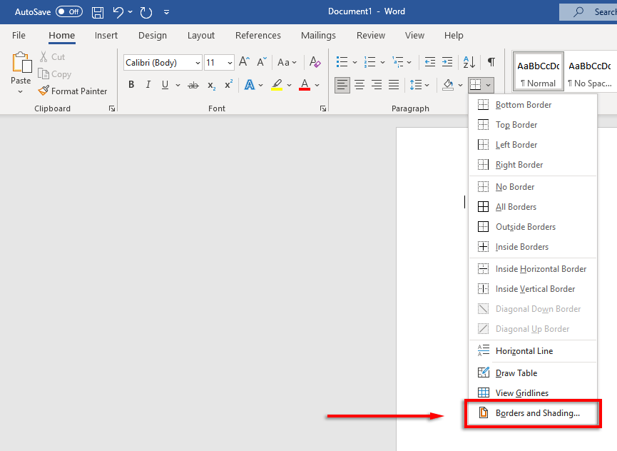Toggle the AutoSave switch
This screenshot has width=617, height=451.
pos(69,12)
